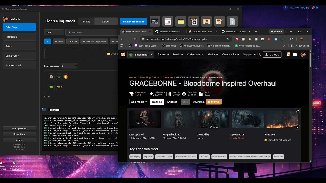Screen dimensions: 326x183
Task: Open Nexus Mods notifications bell
Action: click(288, 54)
